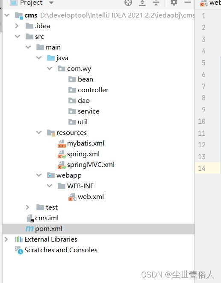Expand the .idea folder
This screenshot has width=221, height=283.
pyautogui.click(x=17, y=26)
